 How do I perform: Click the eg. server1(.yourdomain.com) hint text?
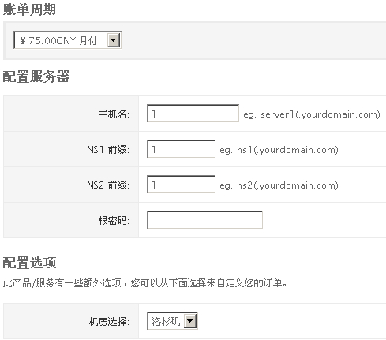coord(312,114)
